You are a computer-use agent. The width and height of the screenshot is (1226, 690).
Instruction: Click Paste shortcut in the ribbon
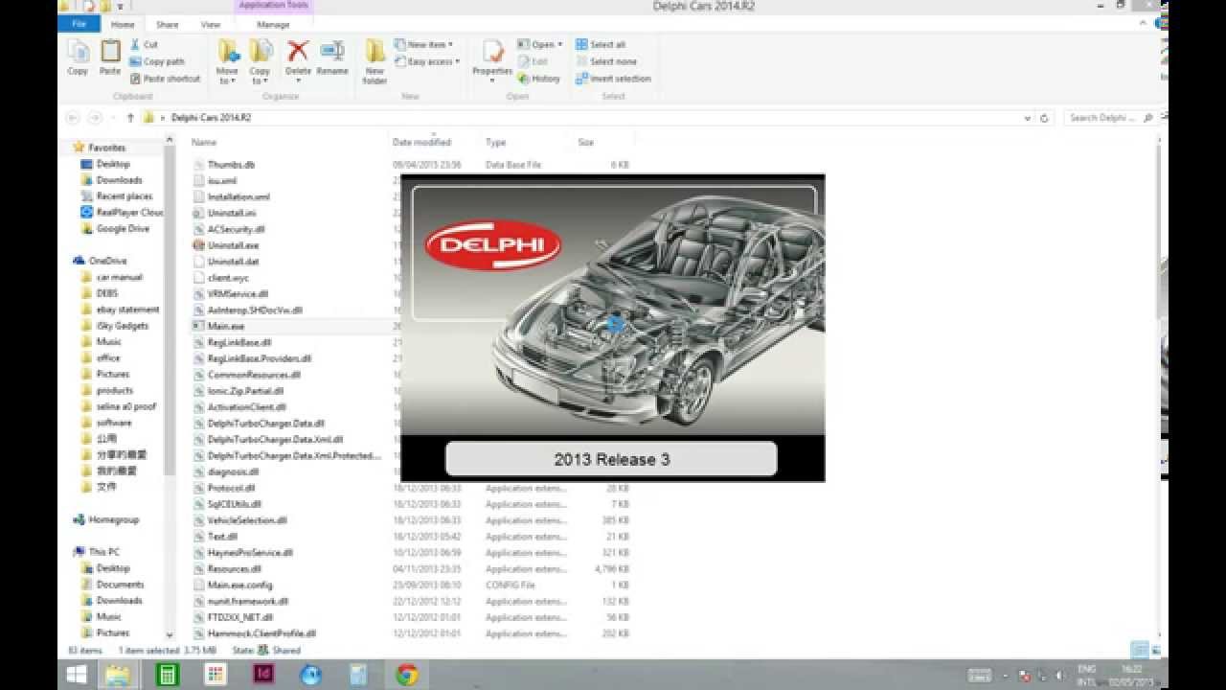pos(165,79)
